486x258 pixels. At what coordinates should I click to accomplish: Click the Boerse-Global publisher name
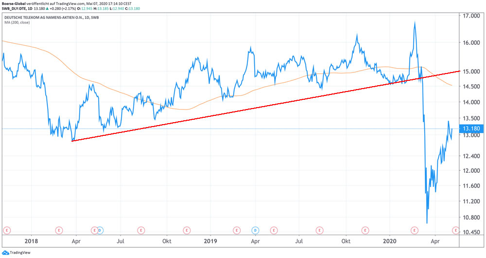14,4
